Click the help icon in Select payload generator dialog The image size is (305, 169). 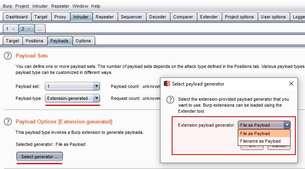[x=170, y=99]
